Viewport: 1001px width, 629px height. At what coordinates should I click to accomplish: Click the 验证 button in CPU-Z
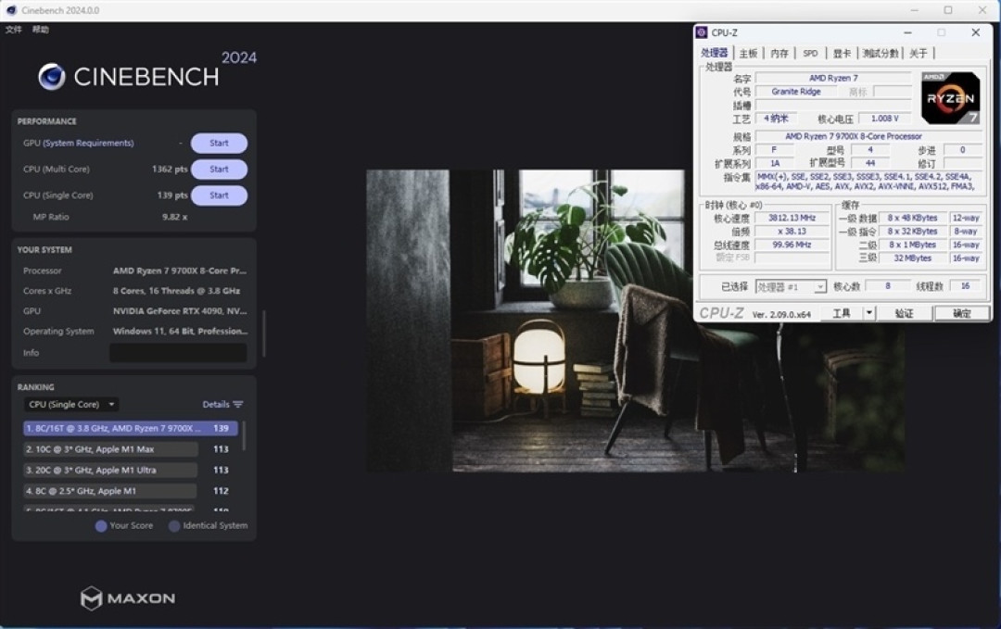[x=906, y=313]
